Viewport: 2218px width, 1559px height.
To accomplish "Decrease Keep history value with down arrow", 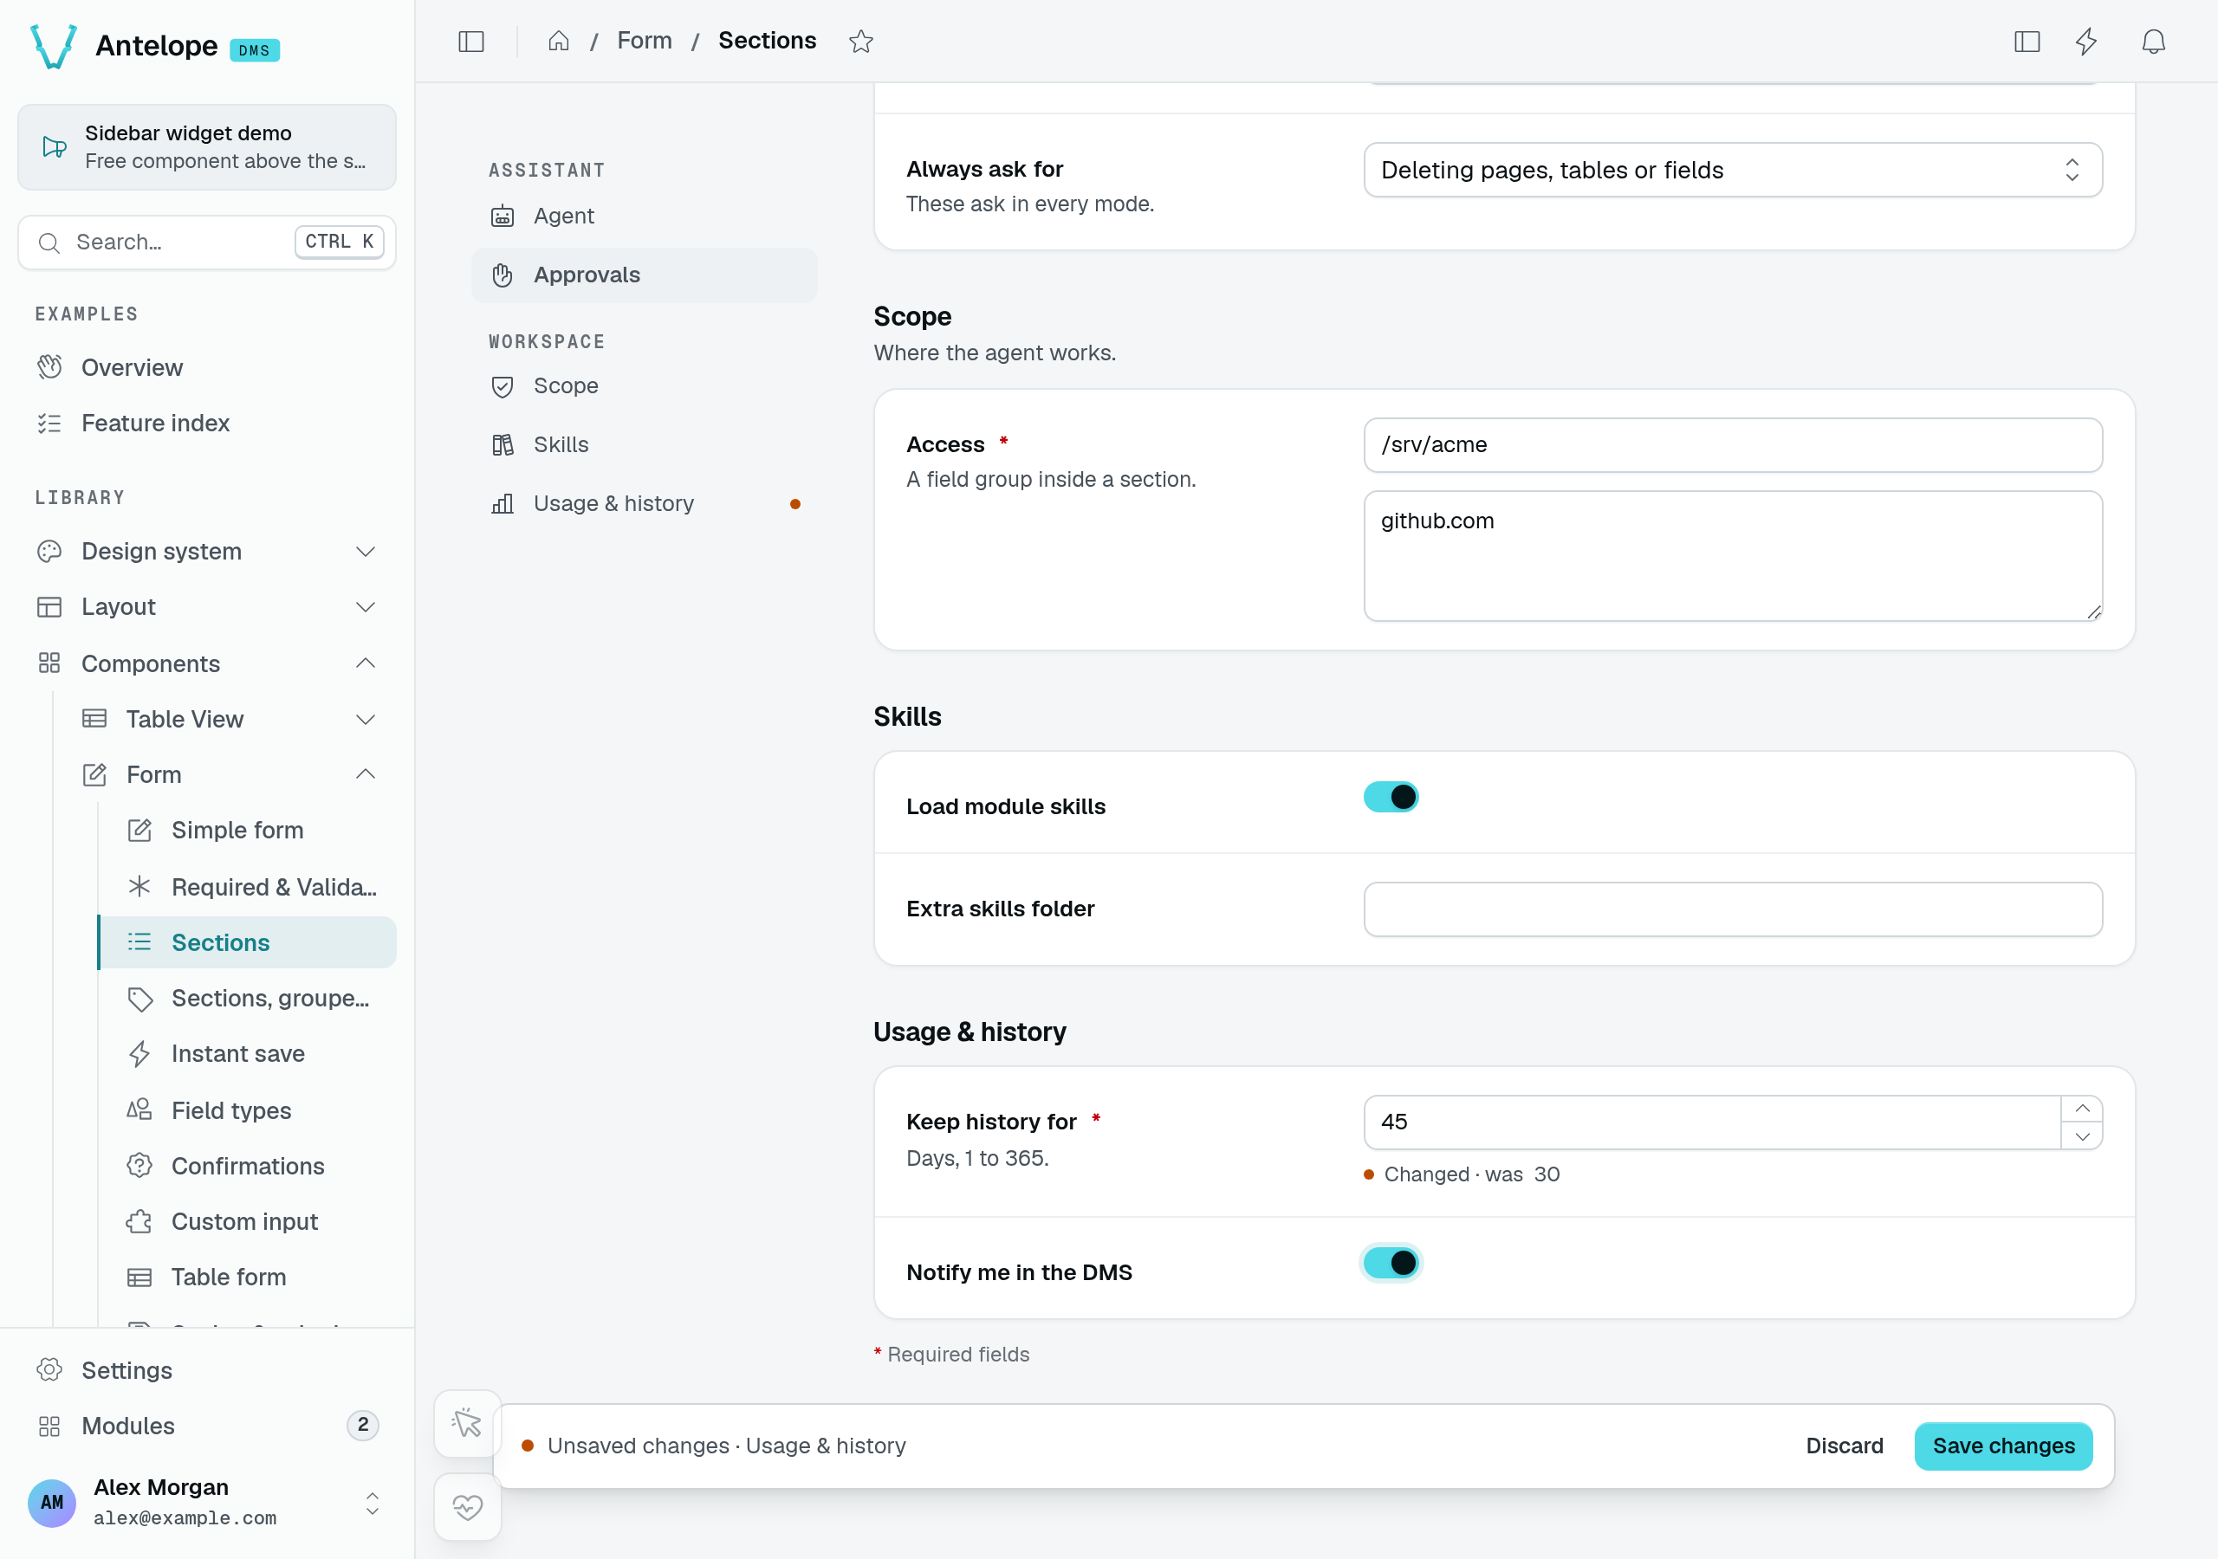I will point(2082,1136).
